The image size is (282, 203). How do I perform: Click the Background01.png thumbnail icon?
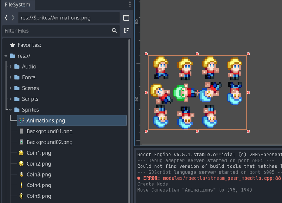pyautogui.click(x=21, y=131)
